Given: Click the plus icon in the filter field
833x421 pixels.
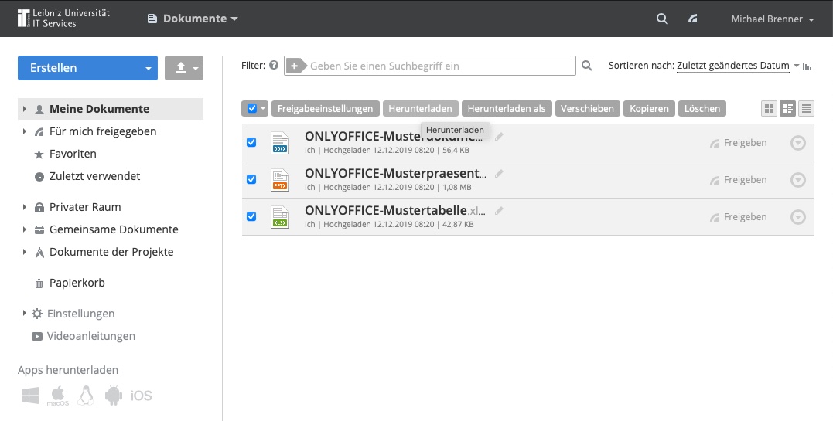Looking at the screenshot, I should point(295,66).
